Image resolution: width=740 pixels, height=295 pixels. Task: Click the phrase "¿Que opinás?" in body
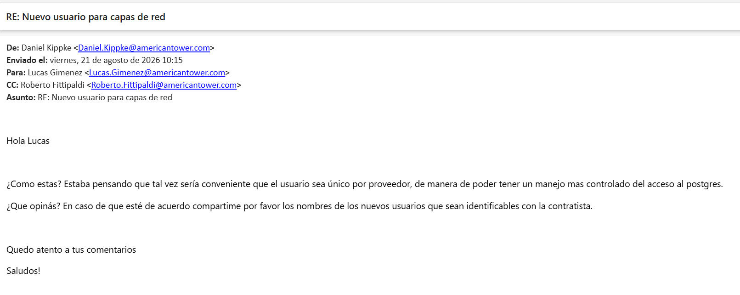click(34, 206)
